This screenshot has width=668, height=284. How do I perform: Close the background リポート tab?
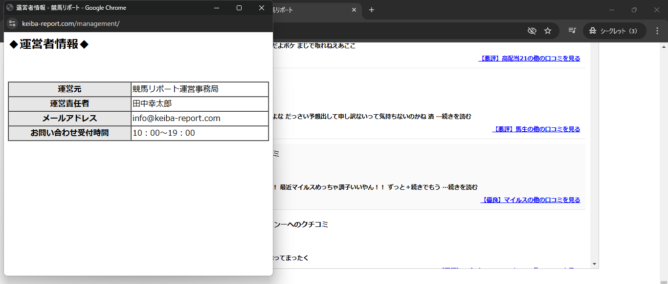click(354, 10)
